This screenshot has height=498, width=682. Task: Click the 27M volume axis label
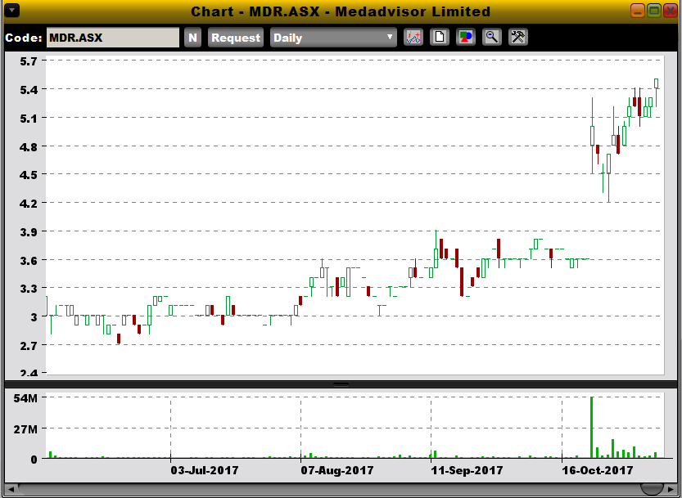coord(26,429)
